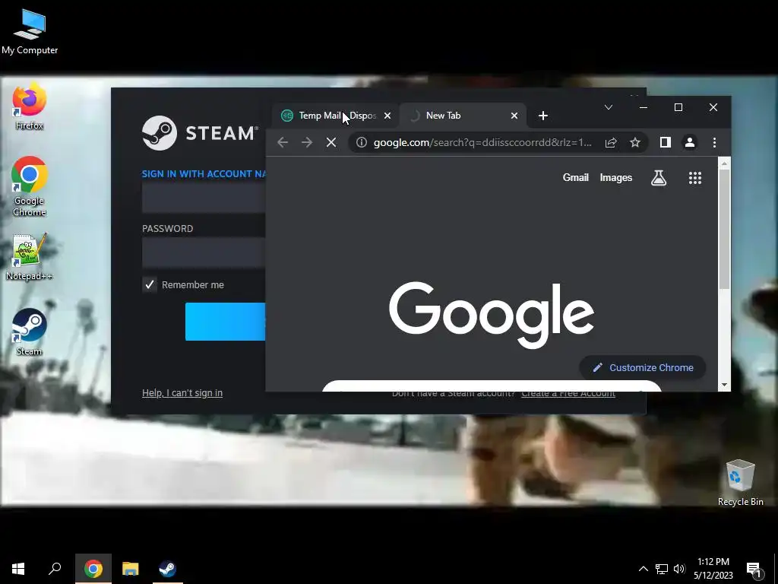Open Chrome profile menu
Viewport: 778px width, 584px height.
click(x=690, y=142)
